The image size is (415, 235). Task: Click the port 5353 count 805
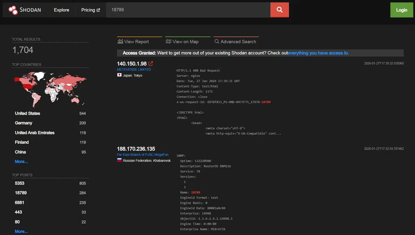(x=82, y=183)
